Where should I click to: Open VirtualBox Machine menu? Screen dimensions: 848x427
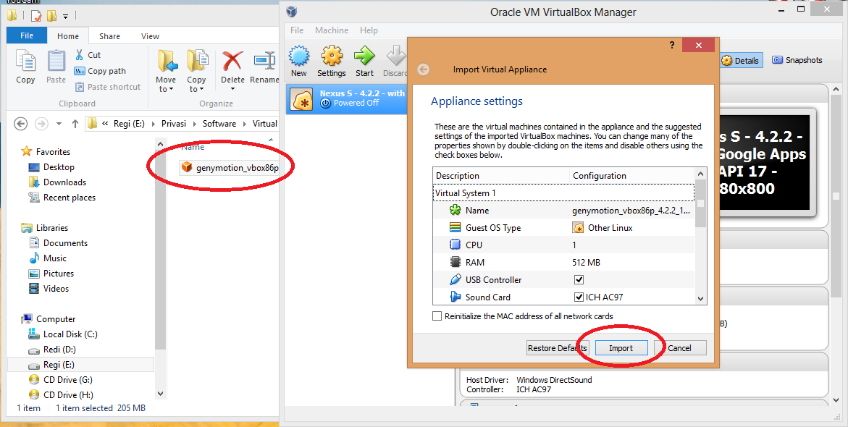(x=332, y=30)
